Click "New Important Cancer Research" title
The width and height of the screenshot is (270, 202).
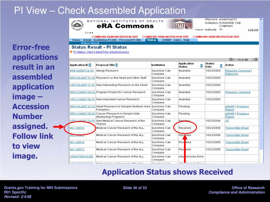click(x=118, y=99)
